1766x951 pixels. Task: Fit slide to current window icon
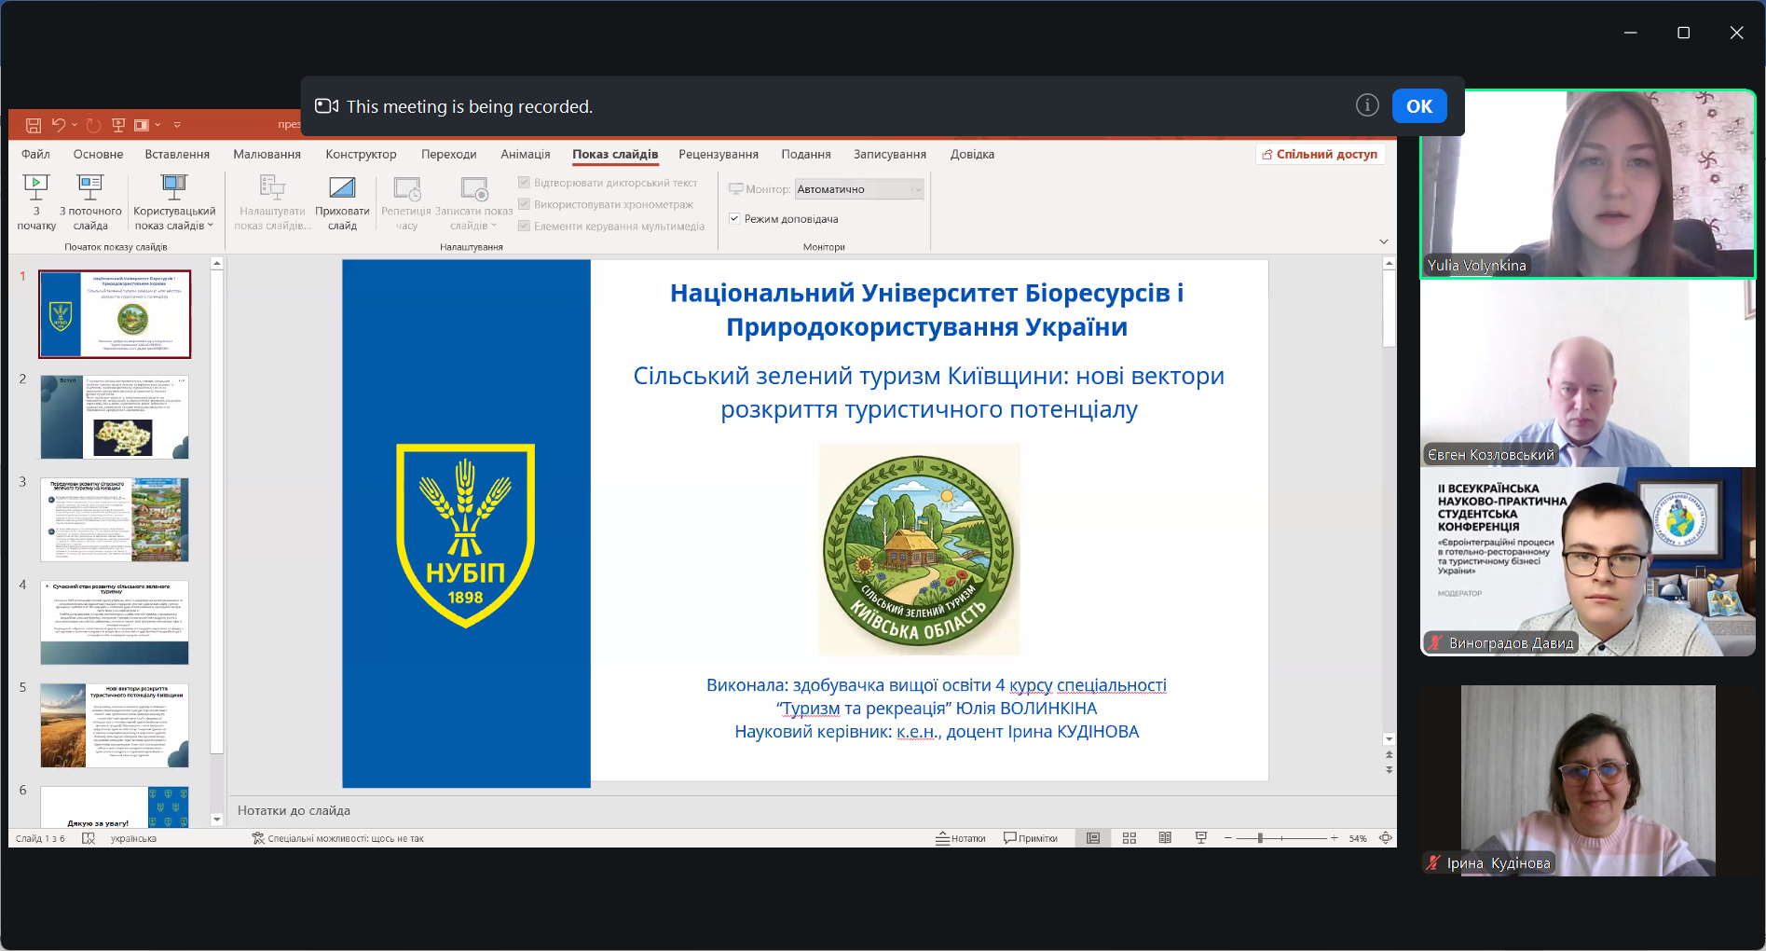[1386, 838]
